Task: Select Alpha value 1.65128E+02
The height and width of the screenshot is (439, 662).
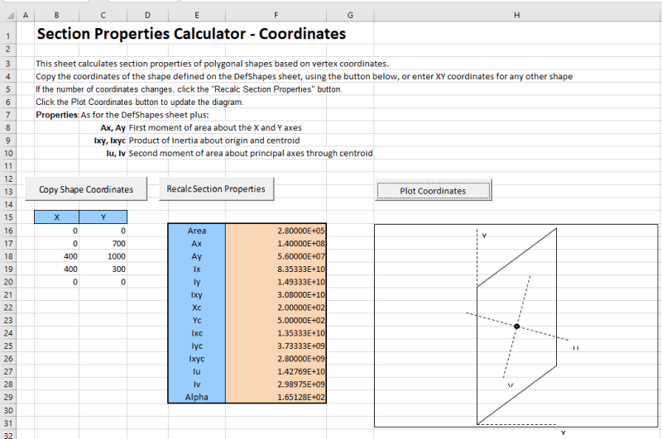Action: [x=276, y=397]
